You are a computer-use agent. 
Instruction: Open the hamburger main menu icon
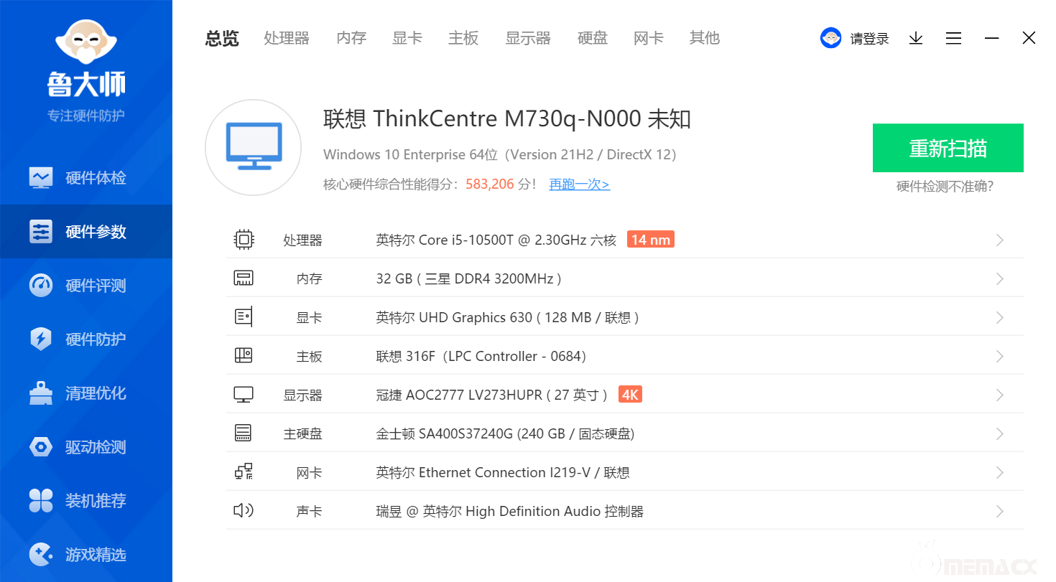point(953,38)
